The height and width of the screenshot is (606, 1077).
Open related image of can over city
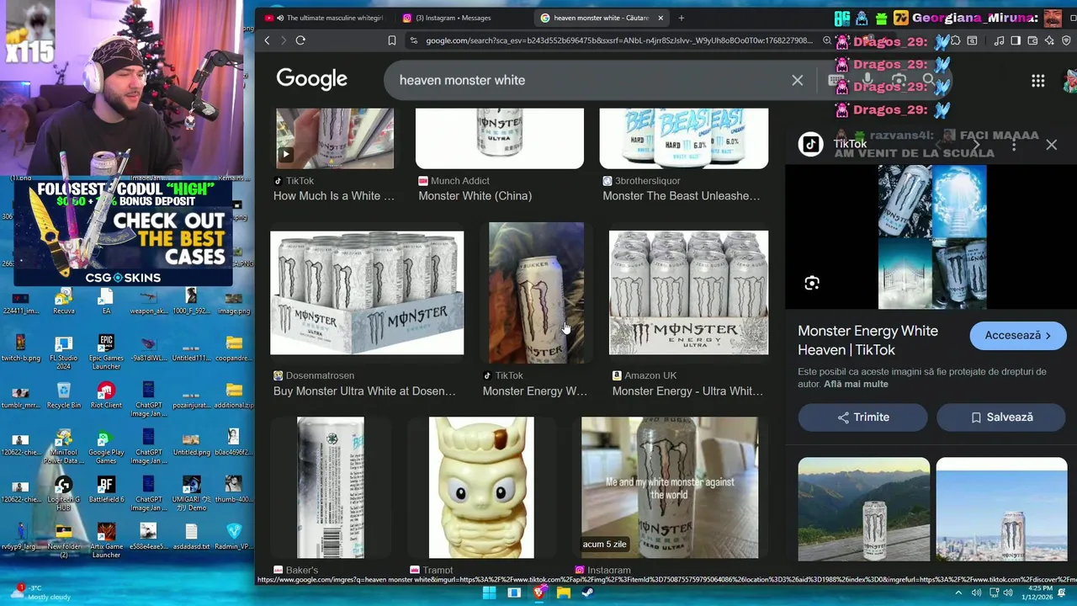point(1001,509)
